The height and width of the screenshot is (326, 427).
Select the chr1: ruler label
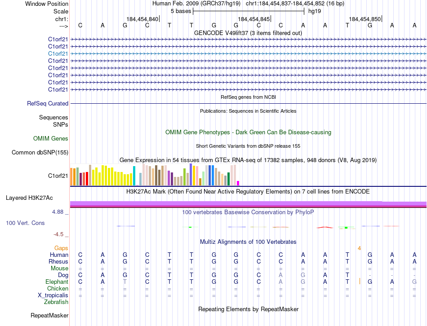click(62, 19)
